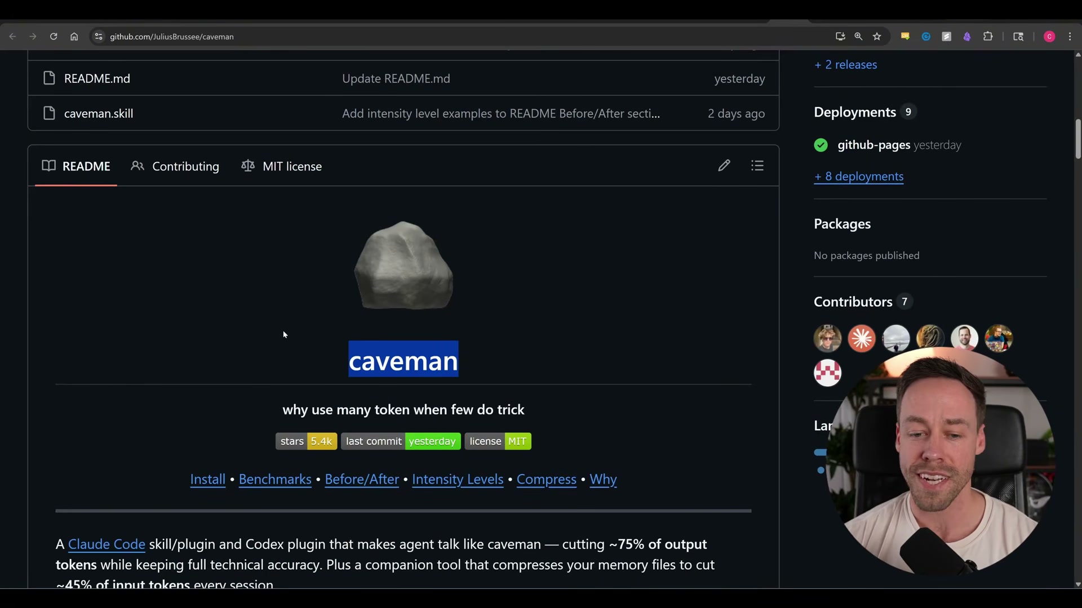Open the README.md file

[97, 78]
